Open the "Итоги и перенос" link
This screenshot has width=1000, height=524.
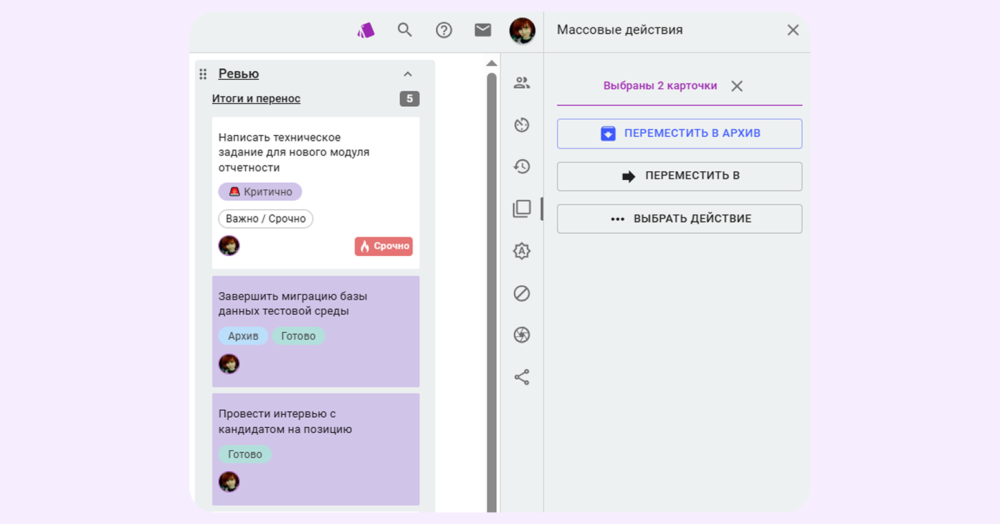point(256,98)
